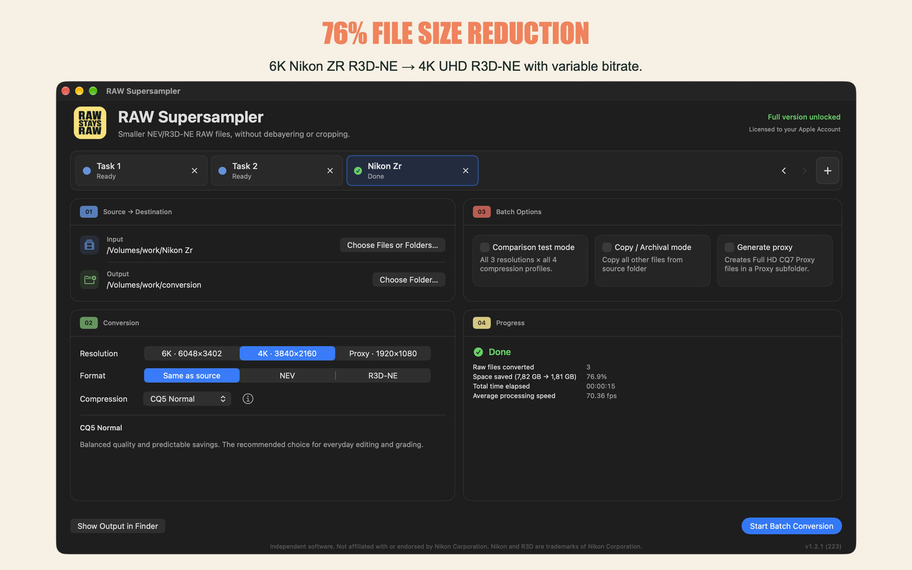
Task: Set format to R3D-NE
Action: [x=383, y=376]
